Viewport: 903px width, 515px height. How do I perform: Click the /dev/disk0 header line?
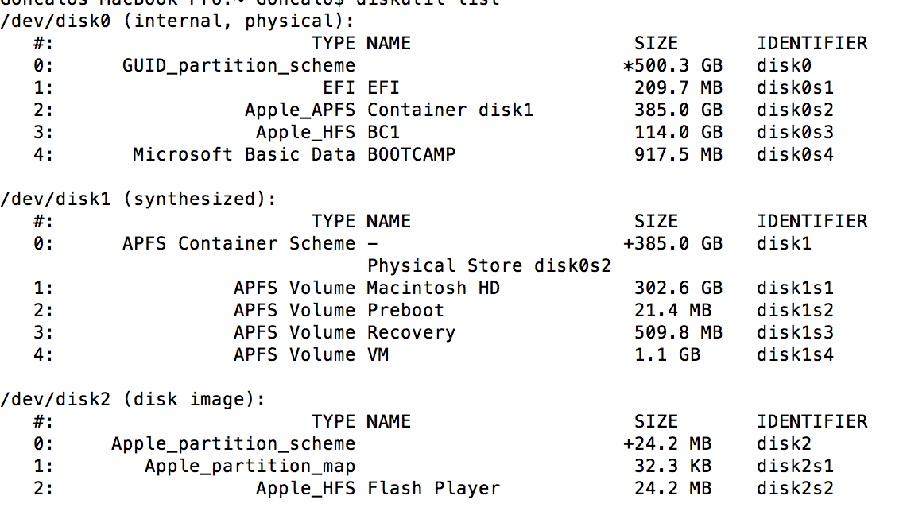click(178, 21)
